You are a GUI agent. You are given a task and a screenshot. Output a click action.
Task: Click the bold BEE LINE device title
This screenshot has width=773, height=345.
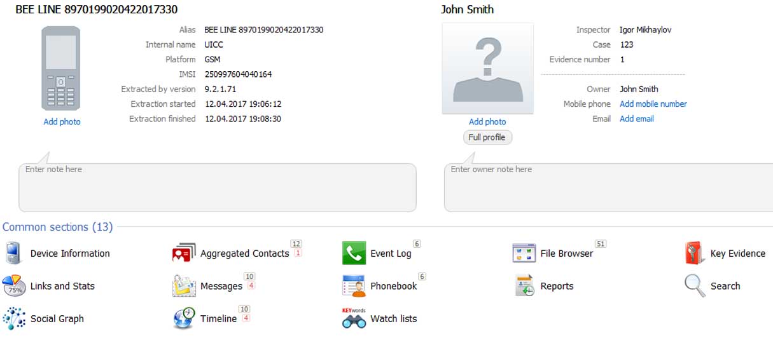click(97, 10)
